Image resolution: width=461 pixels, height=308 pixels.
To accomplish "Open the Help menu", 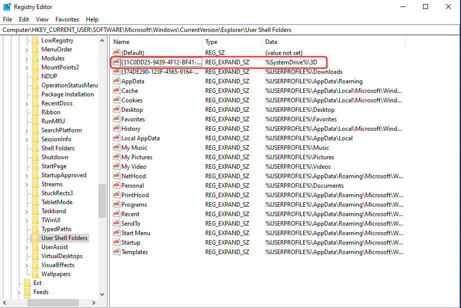I will click(x=92, y=19).
